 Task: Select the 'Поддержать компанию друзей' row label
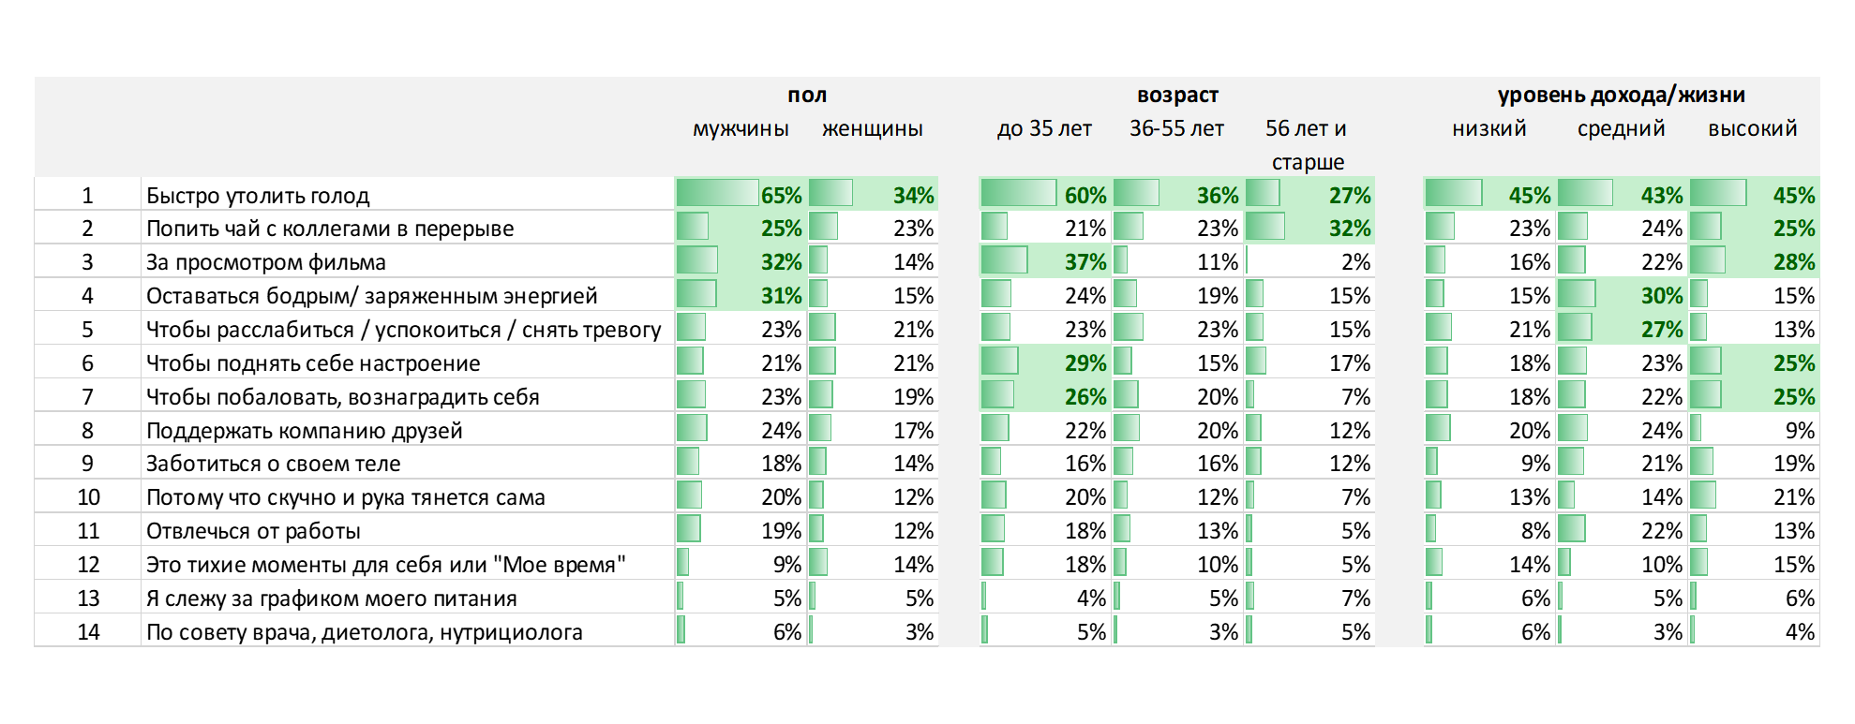pyautogui.click(x=305, y=431)
